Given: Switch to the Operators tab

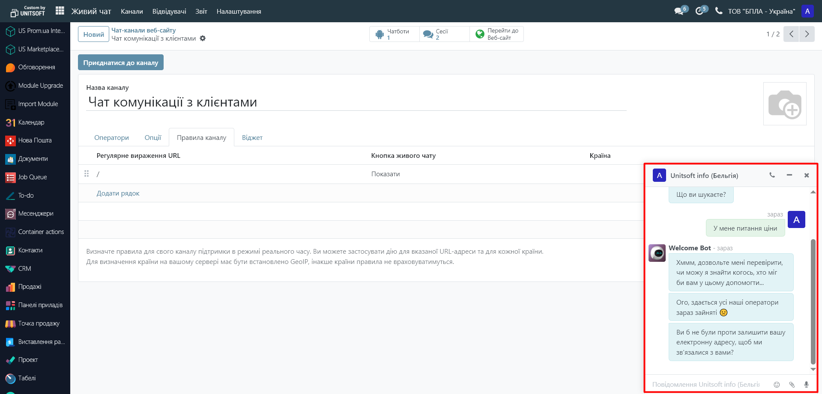Looking at the screenshot, I should click(111, 138).
